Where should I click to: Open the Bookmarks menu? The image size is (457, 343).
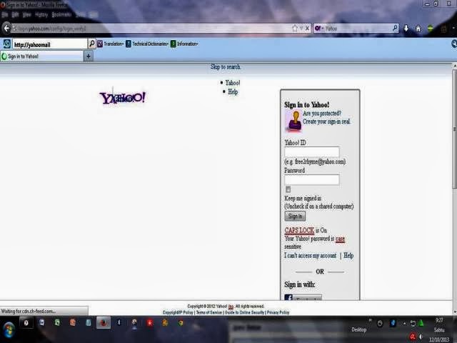[61, 14]
